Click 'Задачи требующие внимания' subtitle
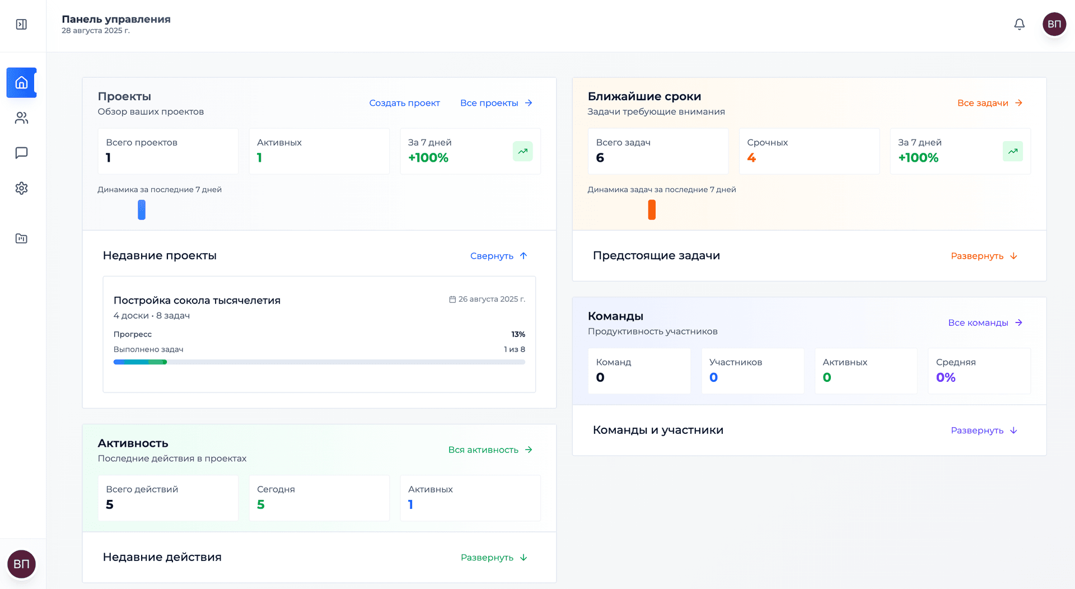This screenshot has width=1075, height=589. 656,112
